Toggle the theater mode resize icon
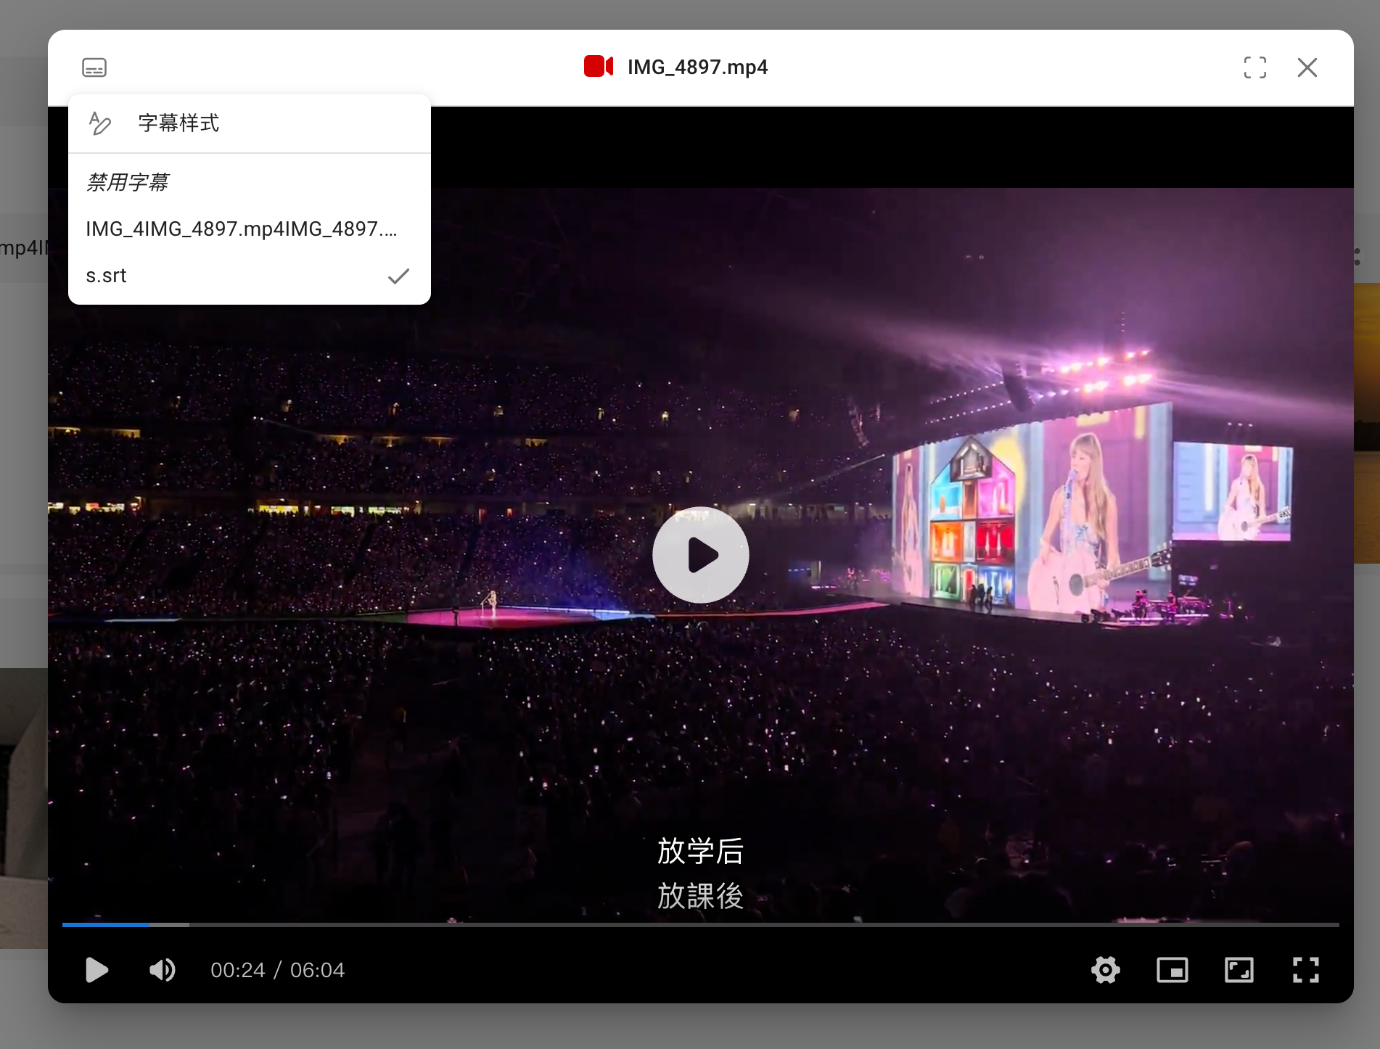The width and height of the screenshot is (1380, 1049). coord(1239,970)
